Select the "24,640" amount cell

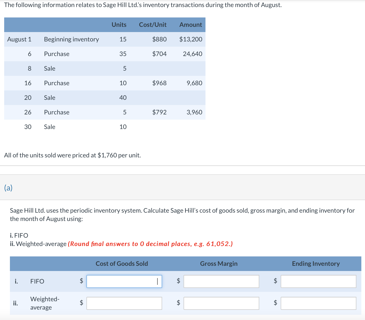pos(193,54)
